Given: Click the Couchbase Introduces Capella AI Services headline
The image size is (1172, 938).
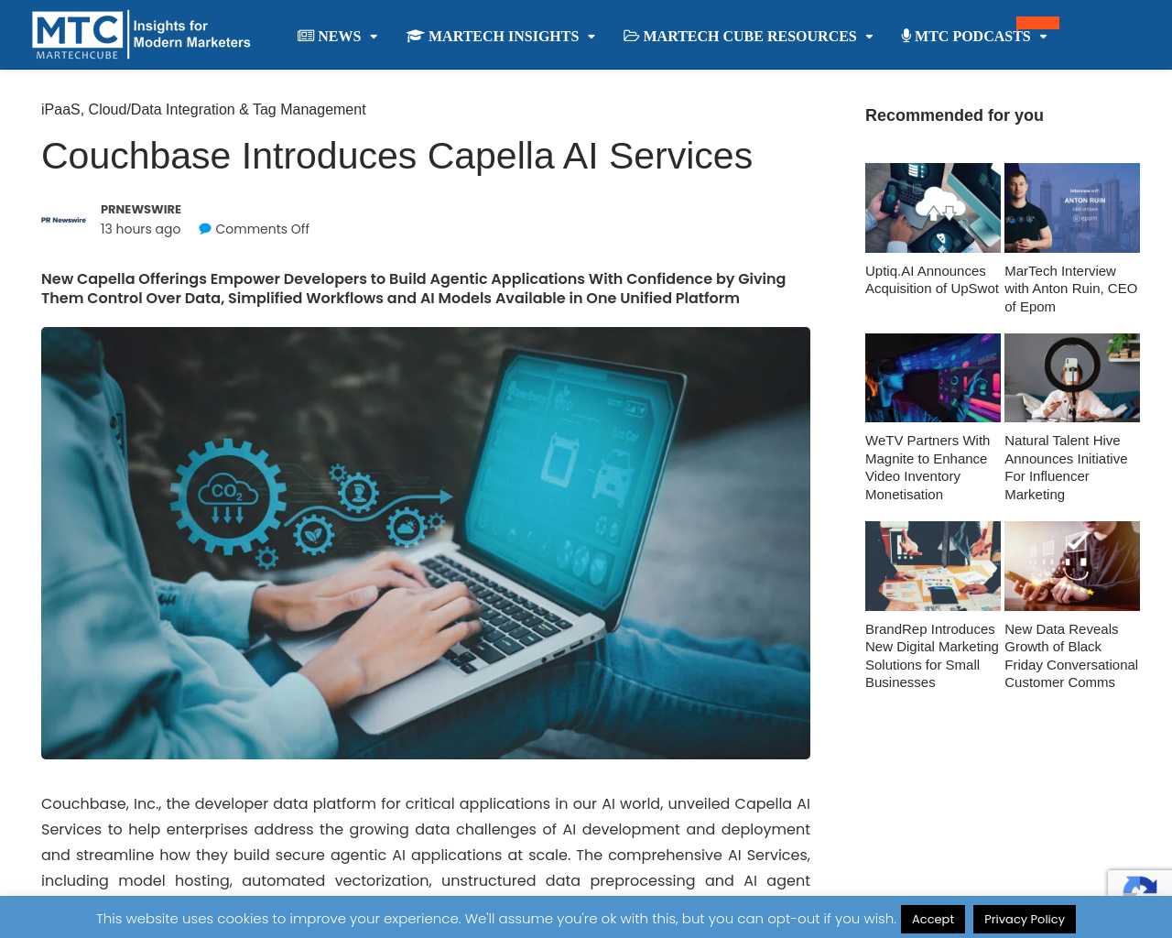Looking at the screenshot, I should pos(396,156).
